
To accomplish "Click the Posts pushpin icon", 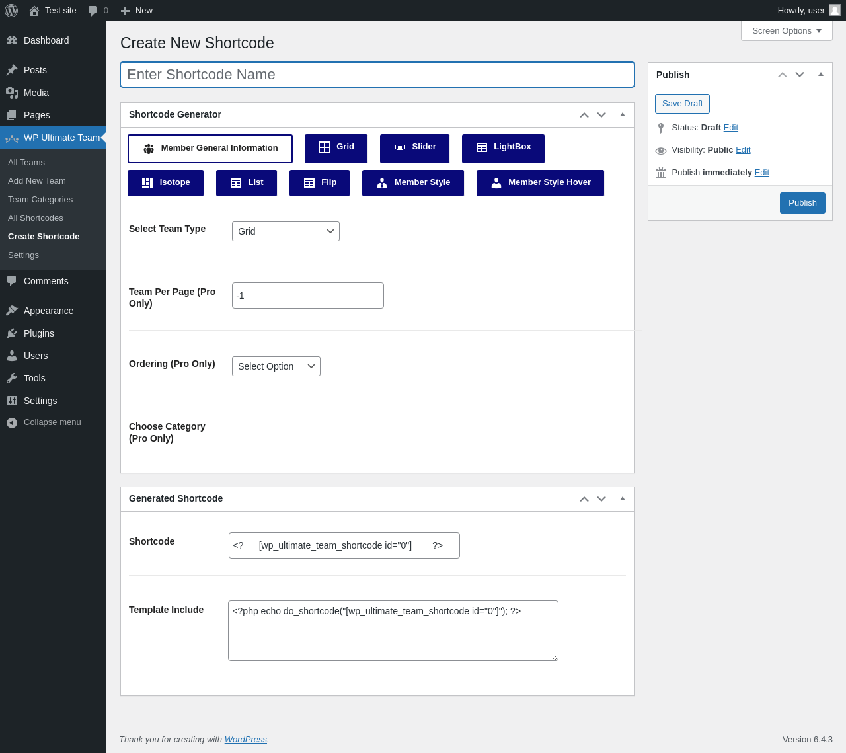I will pyautogui.click(x=12, y=70).
